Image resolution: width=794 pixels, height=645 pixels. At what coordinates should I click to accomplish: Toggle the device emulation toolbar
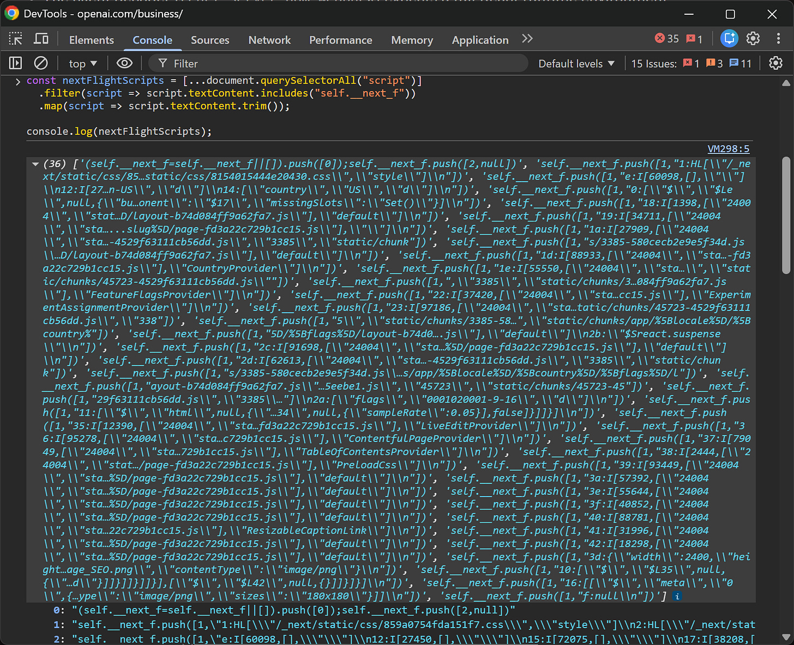click(x=41, y=39)
